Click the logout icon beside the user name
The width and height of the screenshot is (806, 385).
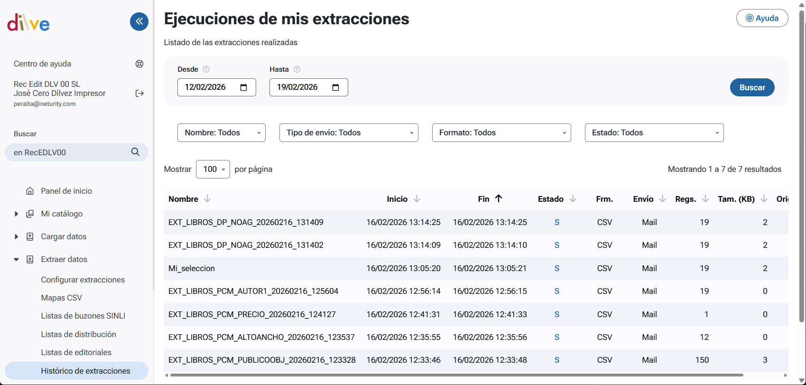pos(139,94)
